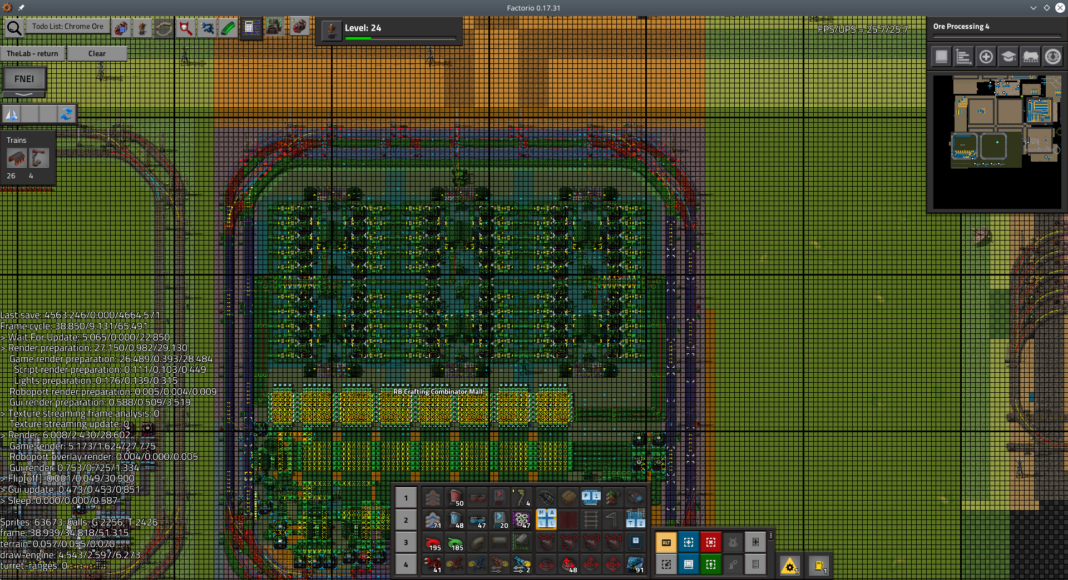Select the 1⇒3 pipe quickbar slot
The image size is (1068, 580).
pos(591,542)
